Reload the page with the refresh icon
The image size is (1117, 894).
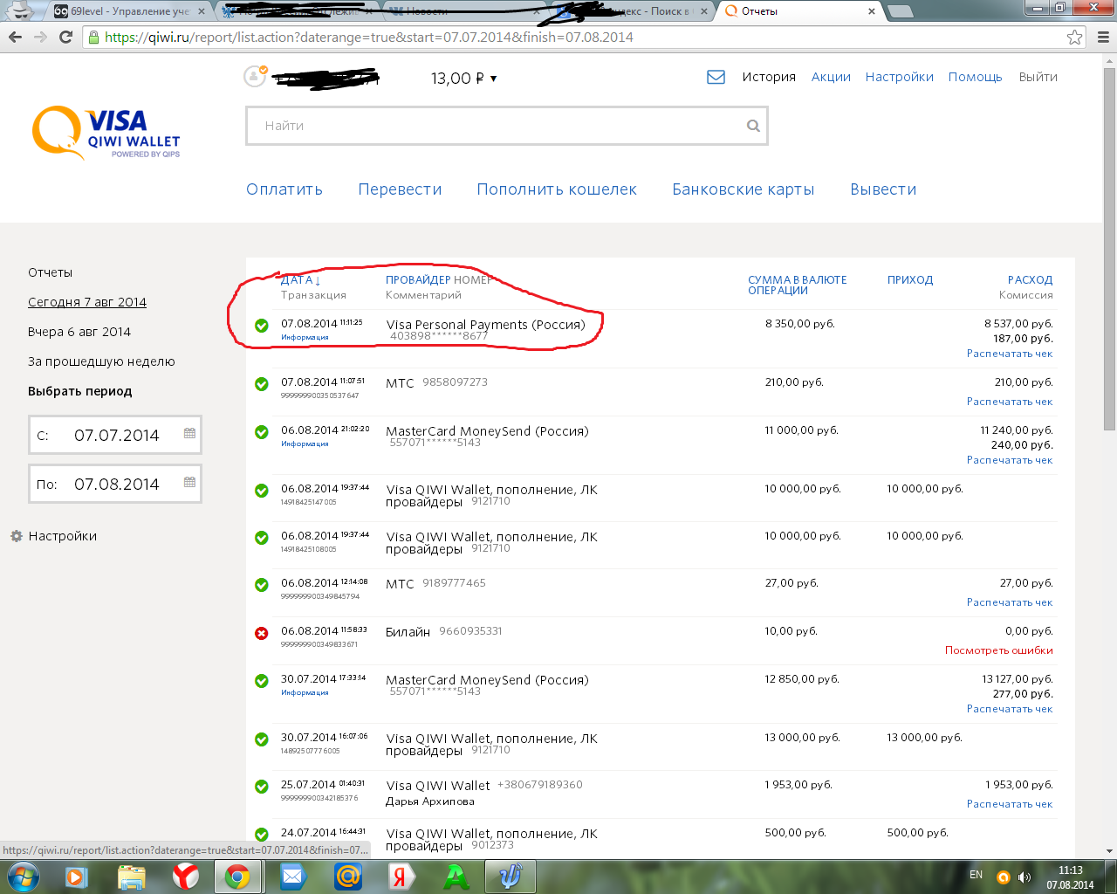coord(65,37)
